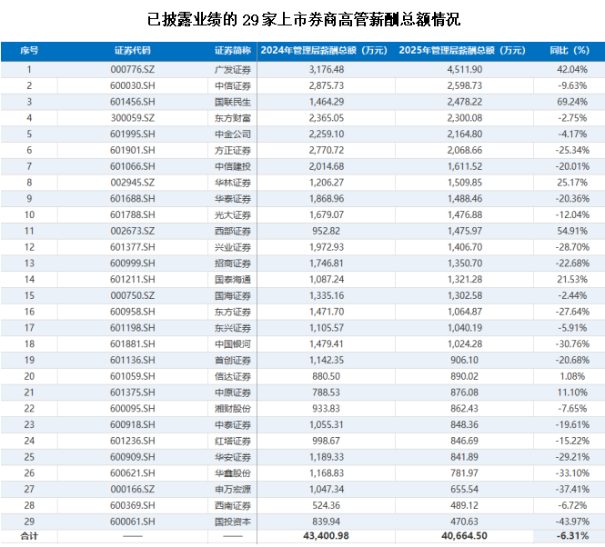Viewport: 605px width, 547px height.
Task: Select the 1.08% cell
Action: (x=572, y=376)
